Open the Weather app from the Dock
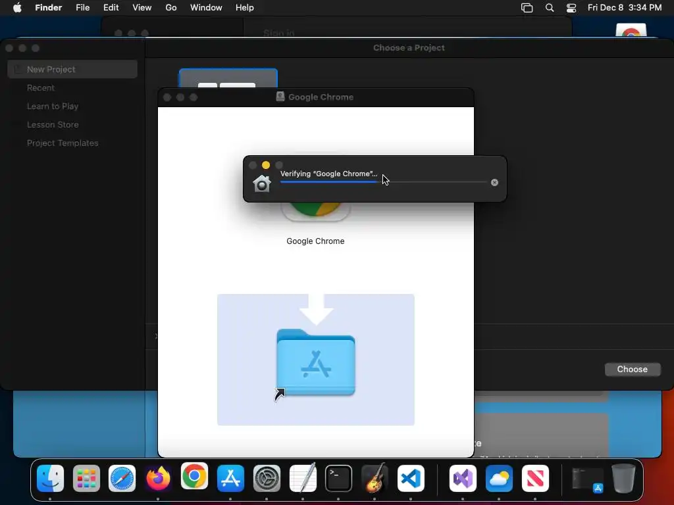The width and height of the screenshot is (674, 505). [x=499, y=478]
